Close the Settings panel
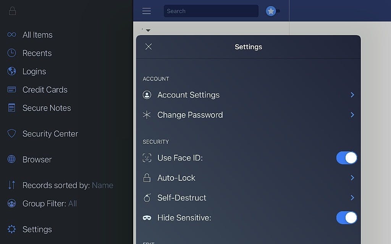Viewport: 391px width, 244px height. tap(149, 47)
